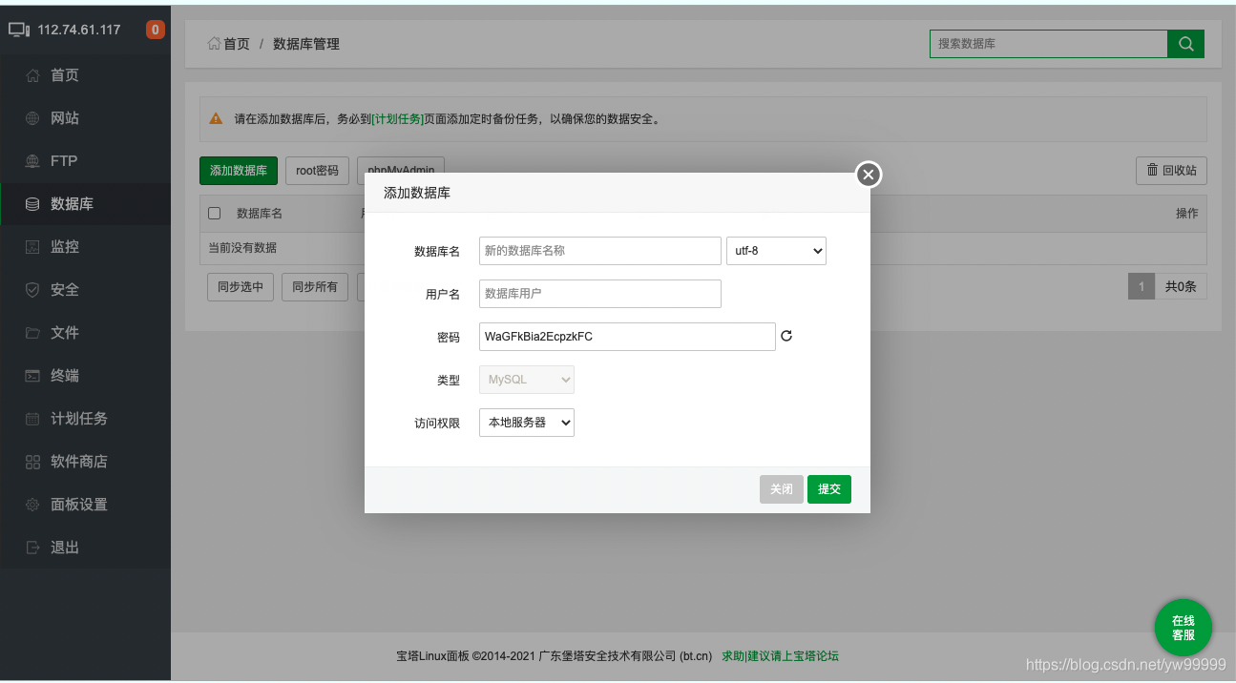Click the 同步选中 button

pos(241,287)
